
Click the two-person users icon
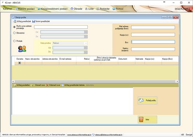click(22, 49)
